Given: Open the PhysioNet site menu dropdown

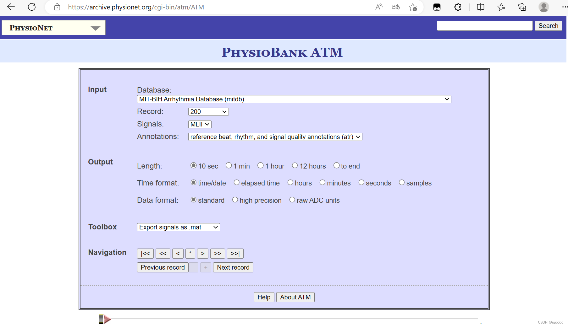Looking at the screenshot, I should [x=53, y=28].
